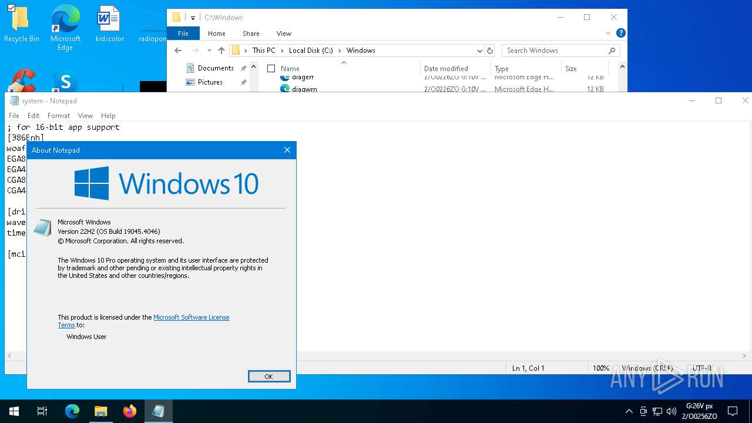Switch to Share ribbon tab in Explorer
Viewport: 752px width, 423px height.
pyautogui.click(x=251, y=33)
